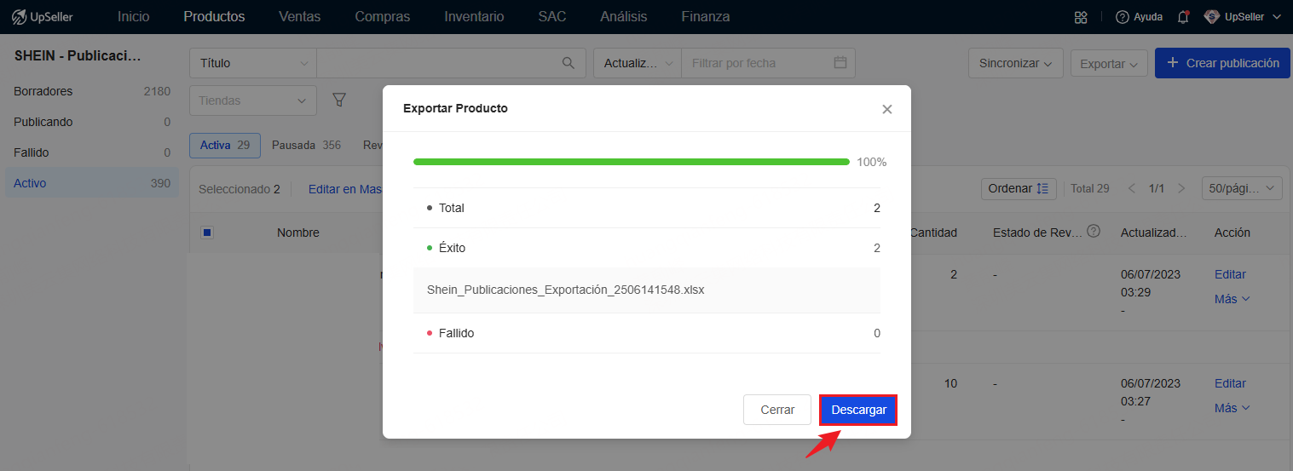Click the Cerrar button
Image resolution: width=1293 pixels, height=471 pixels.
pyautogui.click(x=777, y=410)
